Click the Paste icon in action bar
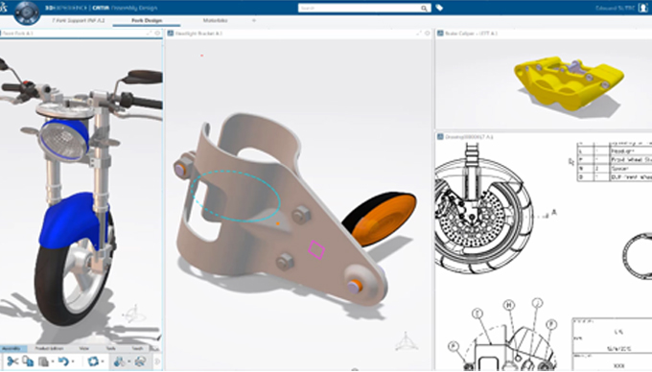Screen dimensions: 652x372 [x=43, y=361]
